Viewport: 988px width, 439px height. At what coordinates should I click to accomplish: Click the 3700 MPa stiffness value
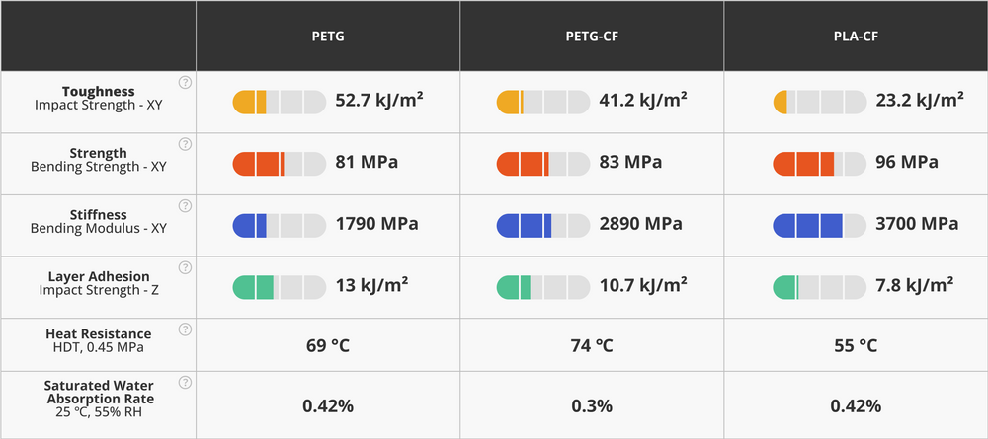coord(916,224)
